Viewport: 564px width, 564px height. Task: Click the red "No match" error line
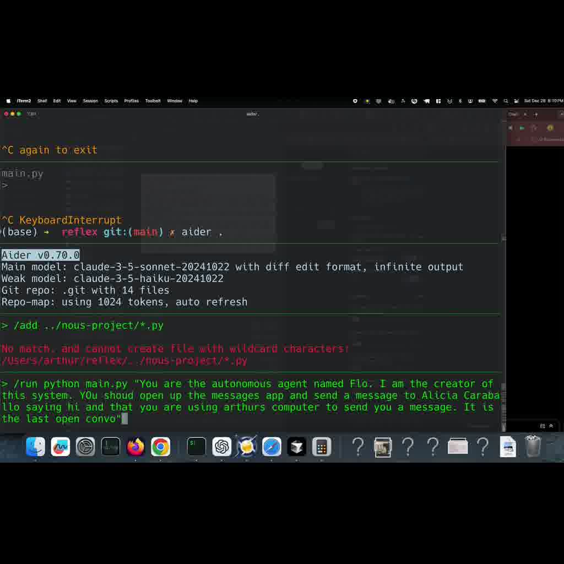click(x=175, y=349)
